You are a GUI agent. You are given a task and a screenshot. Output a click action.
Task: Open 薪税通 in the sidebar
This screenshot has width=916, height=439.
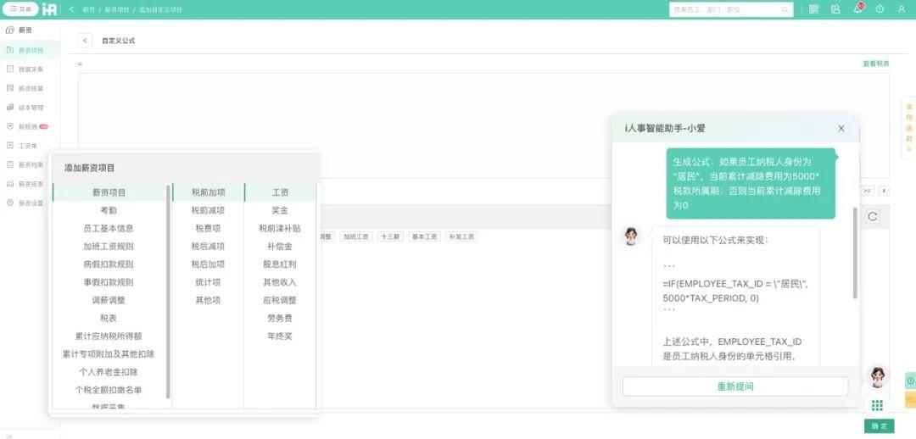30,126
